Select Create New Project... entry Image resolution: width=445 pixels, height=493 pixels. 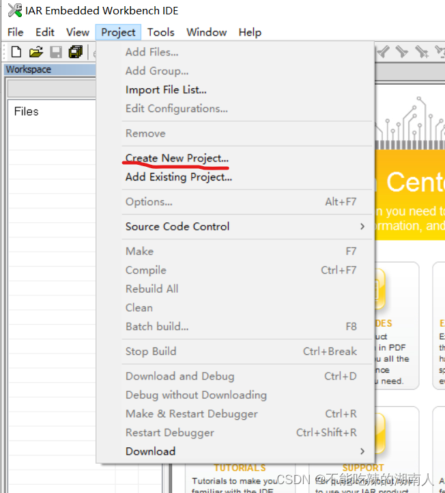(x=235, y=158)
